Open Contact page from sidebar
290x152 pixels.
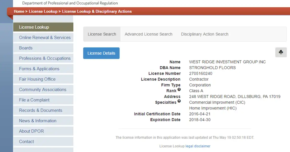tap(43, 141)
